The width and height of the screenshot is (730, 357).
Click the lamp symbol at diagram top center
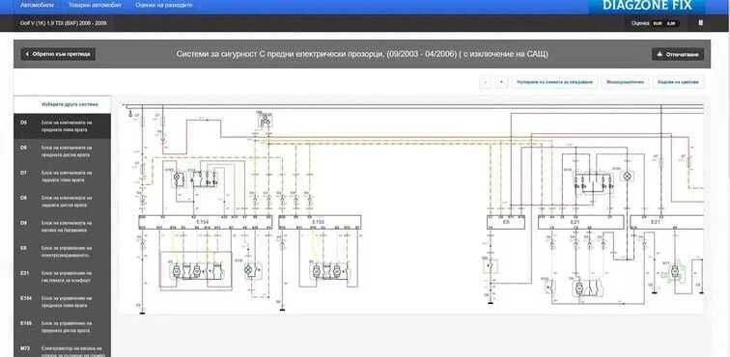click(x=266, y=121)
